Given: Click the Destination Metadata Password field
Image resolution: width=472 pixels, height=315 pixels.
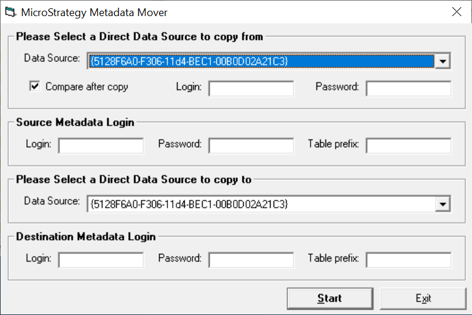Looking at the screenshot, I should pyautogui.click(x=251, y=260).
